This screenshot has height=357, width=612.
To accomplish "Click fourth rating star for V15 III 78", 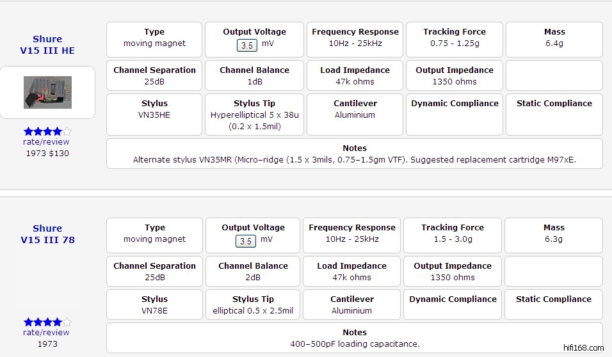I will tap(57, 322).
